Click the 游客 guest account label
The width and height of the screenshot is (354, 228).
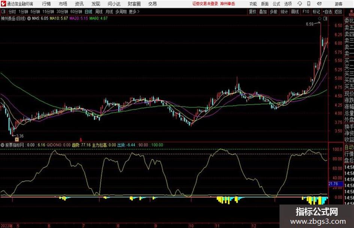point(338,4)
